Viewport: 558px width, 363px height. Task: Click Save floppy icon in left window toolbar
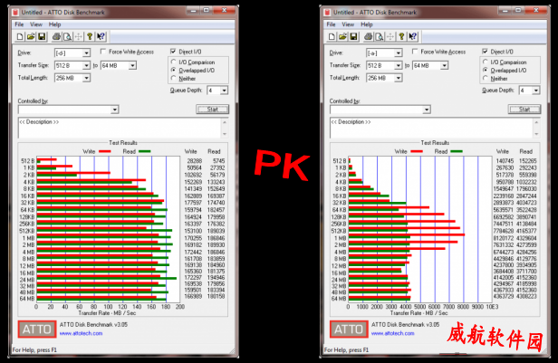(x=42, y=36)
